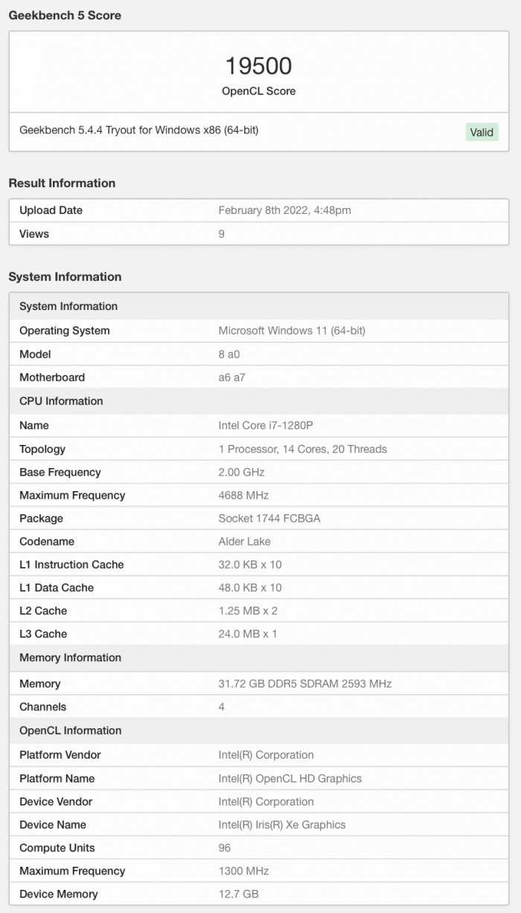Click the green Valid badge
This screenshot has height=913, width=521.
482,132
